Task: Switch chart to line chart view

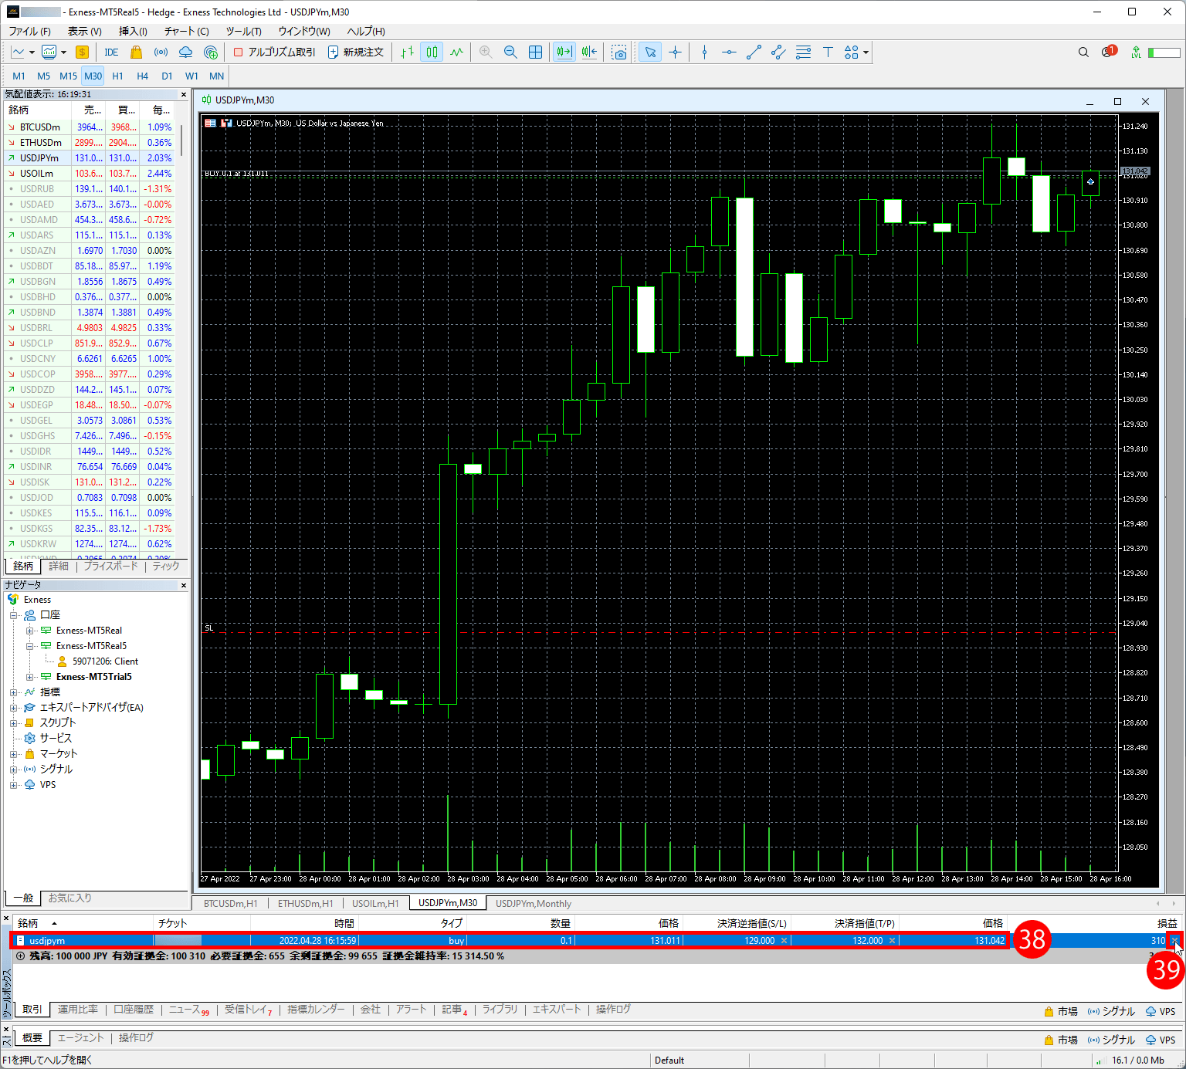Action: coord(457,52)
